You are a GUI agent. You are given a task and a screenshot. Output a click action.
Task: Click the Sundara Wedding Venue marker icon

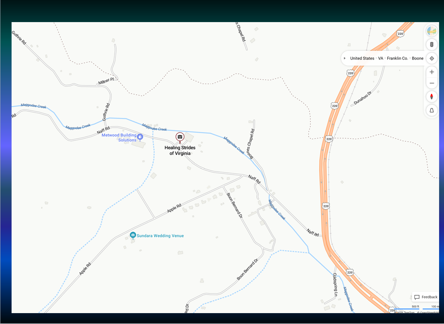click(133, 235)
